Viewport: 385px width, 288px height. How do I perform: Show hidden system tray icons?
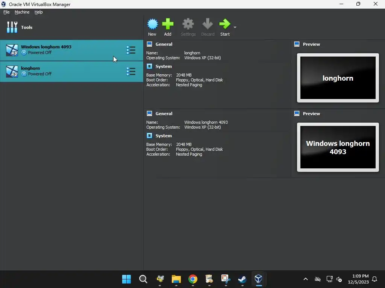[306, 279]
